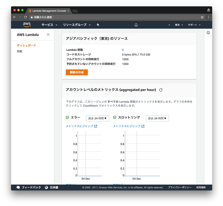The width and height of the screenshot is (223, 206).
Task: Click the 関数の作成 button
Action: [x=77, y=72]
